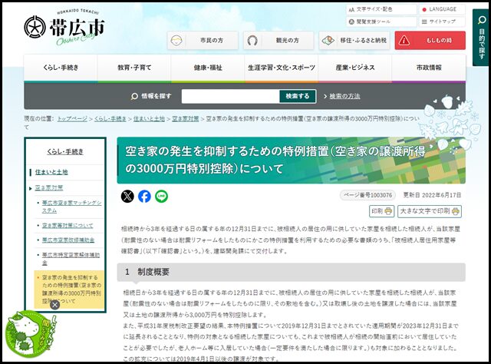The width and height of the screenshot is (491, 364).
Task: Open 教育・子育て menu
Action: pyautogui.click(x=134, y=68)
